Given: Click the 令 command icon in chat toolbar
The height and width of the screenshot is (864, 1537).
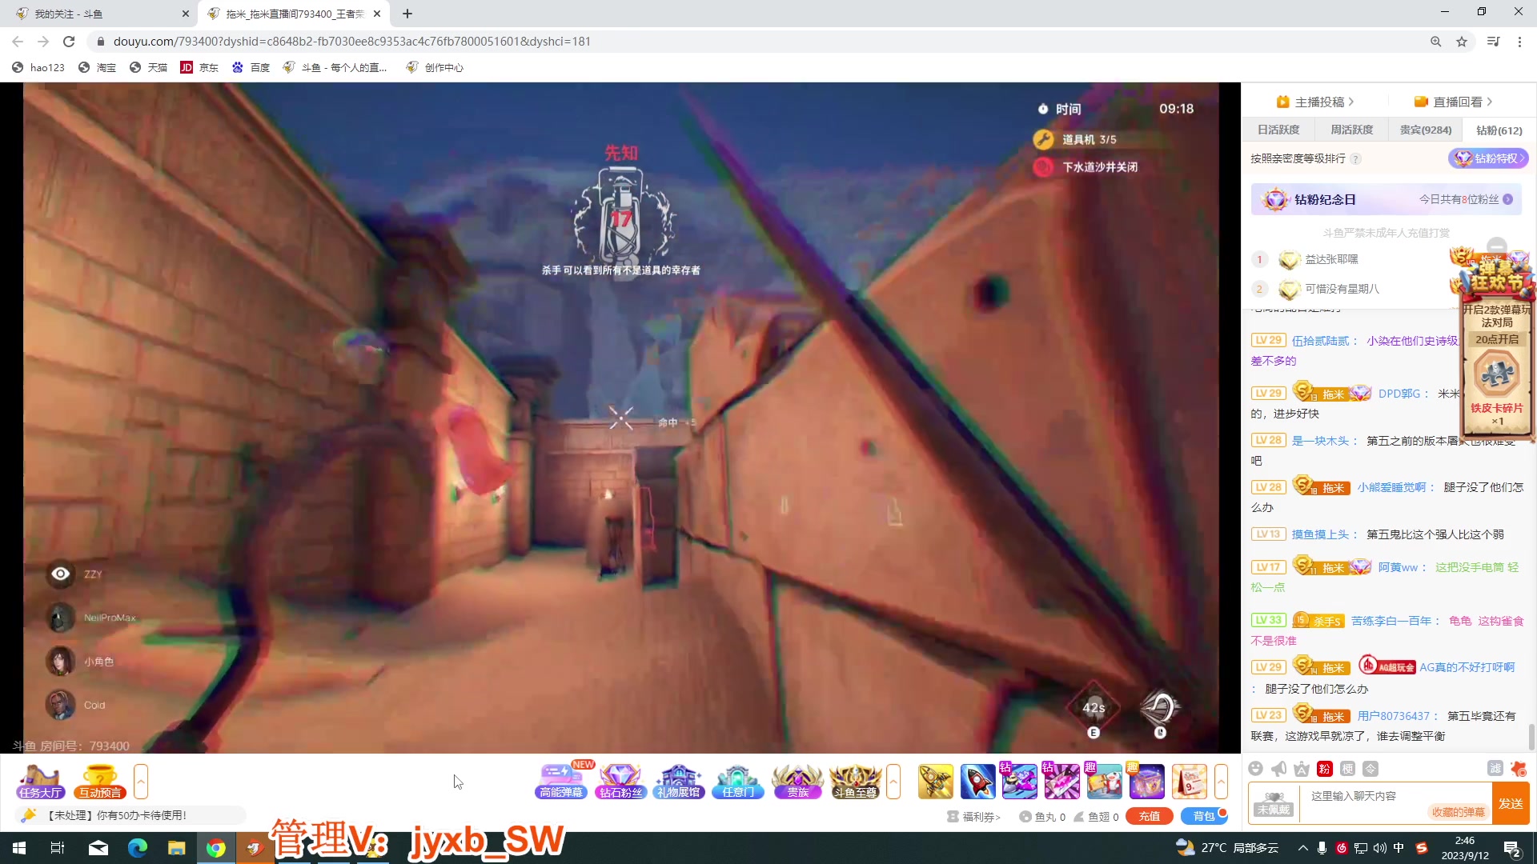Looking at the screenshot, I should pos(1371,769).
